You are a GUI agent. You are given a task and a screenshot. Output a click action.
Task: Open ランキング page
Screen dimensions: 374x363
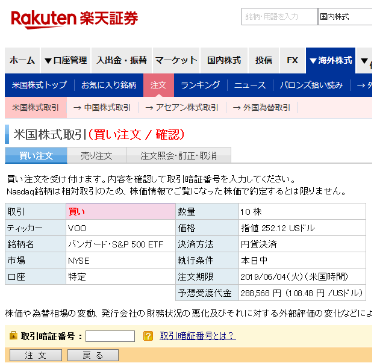coord(201,85)
